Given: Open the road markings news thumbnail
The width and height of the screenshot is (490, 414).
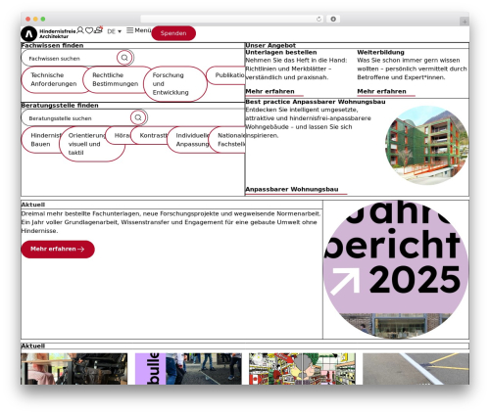Looking at the screenshot, I should tap(416, 369).
